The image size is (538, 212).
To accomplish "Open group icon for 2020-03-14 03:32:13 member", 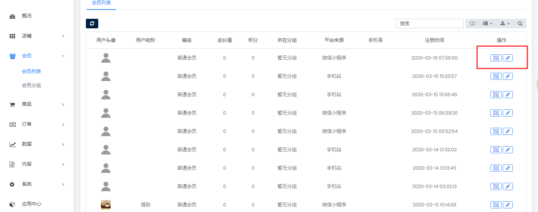I will coord(496,186).
